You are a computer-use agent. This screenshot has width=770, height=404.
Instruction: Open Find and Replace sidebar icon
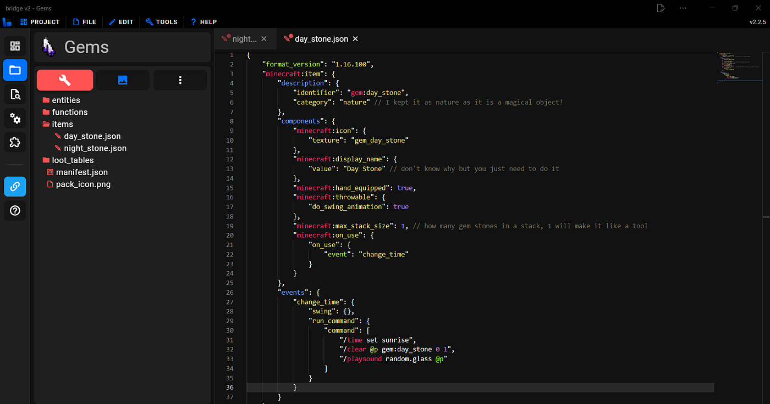click(15, 94)
